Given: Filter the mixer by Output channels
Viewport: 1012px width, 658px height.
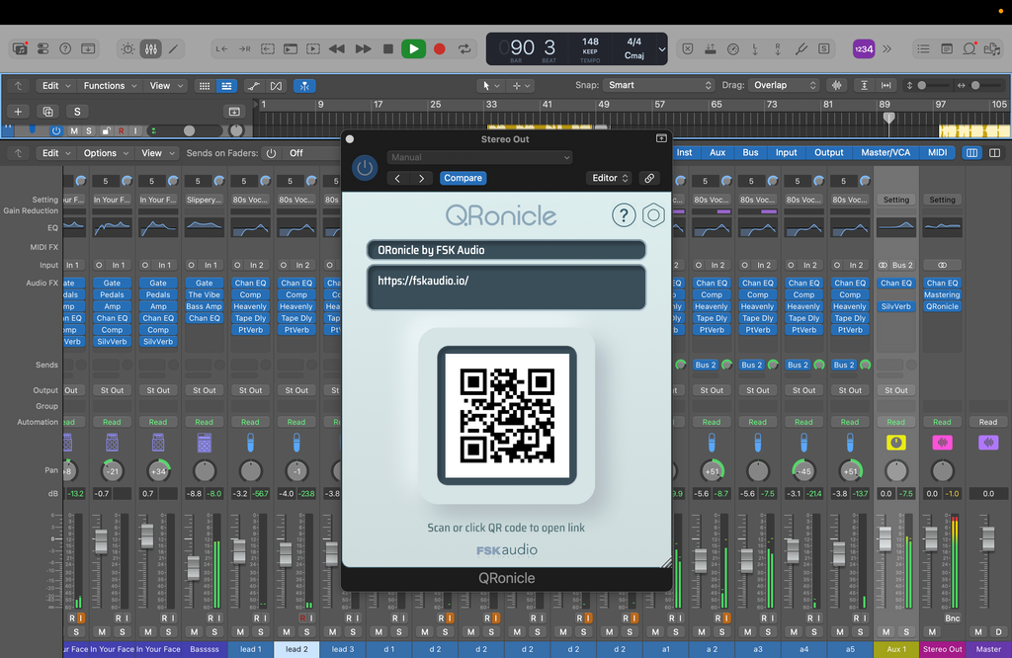Looking at the screenshot, I should (829, 152).
